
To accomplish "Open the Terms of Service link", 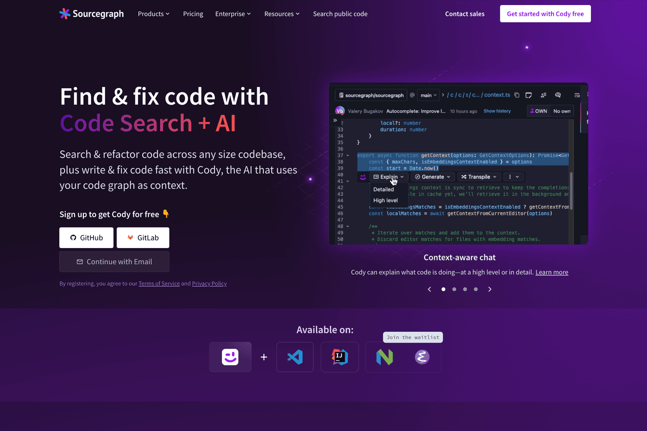I will pyautogui.click(x=159, y=283).
